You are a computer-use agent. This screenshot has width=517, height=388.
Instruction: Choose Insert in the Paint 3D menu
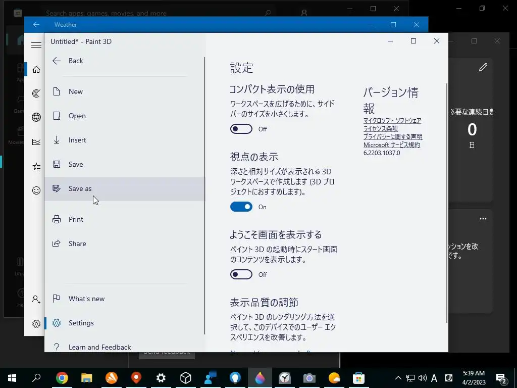point(125,140)
